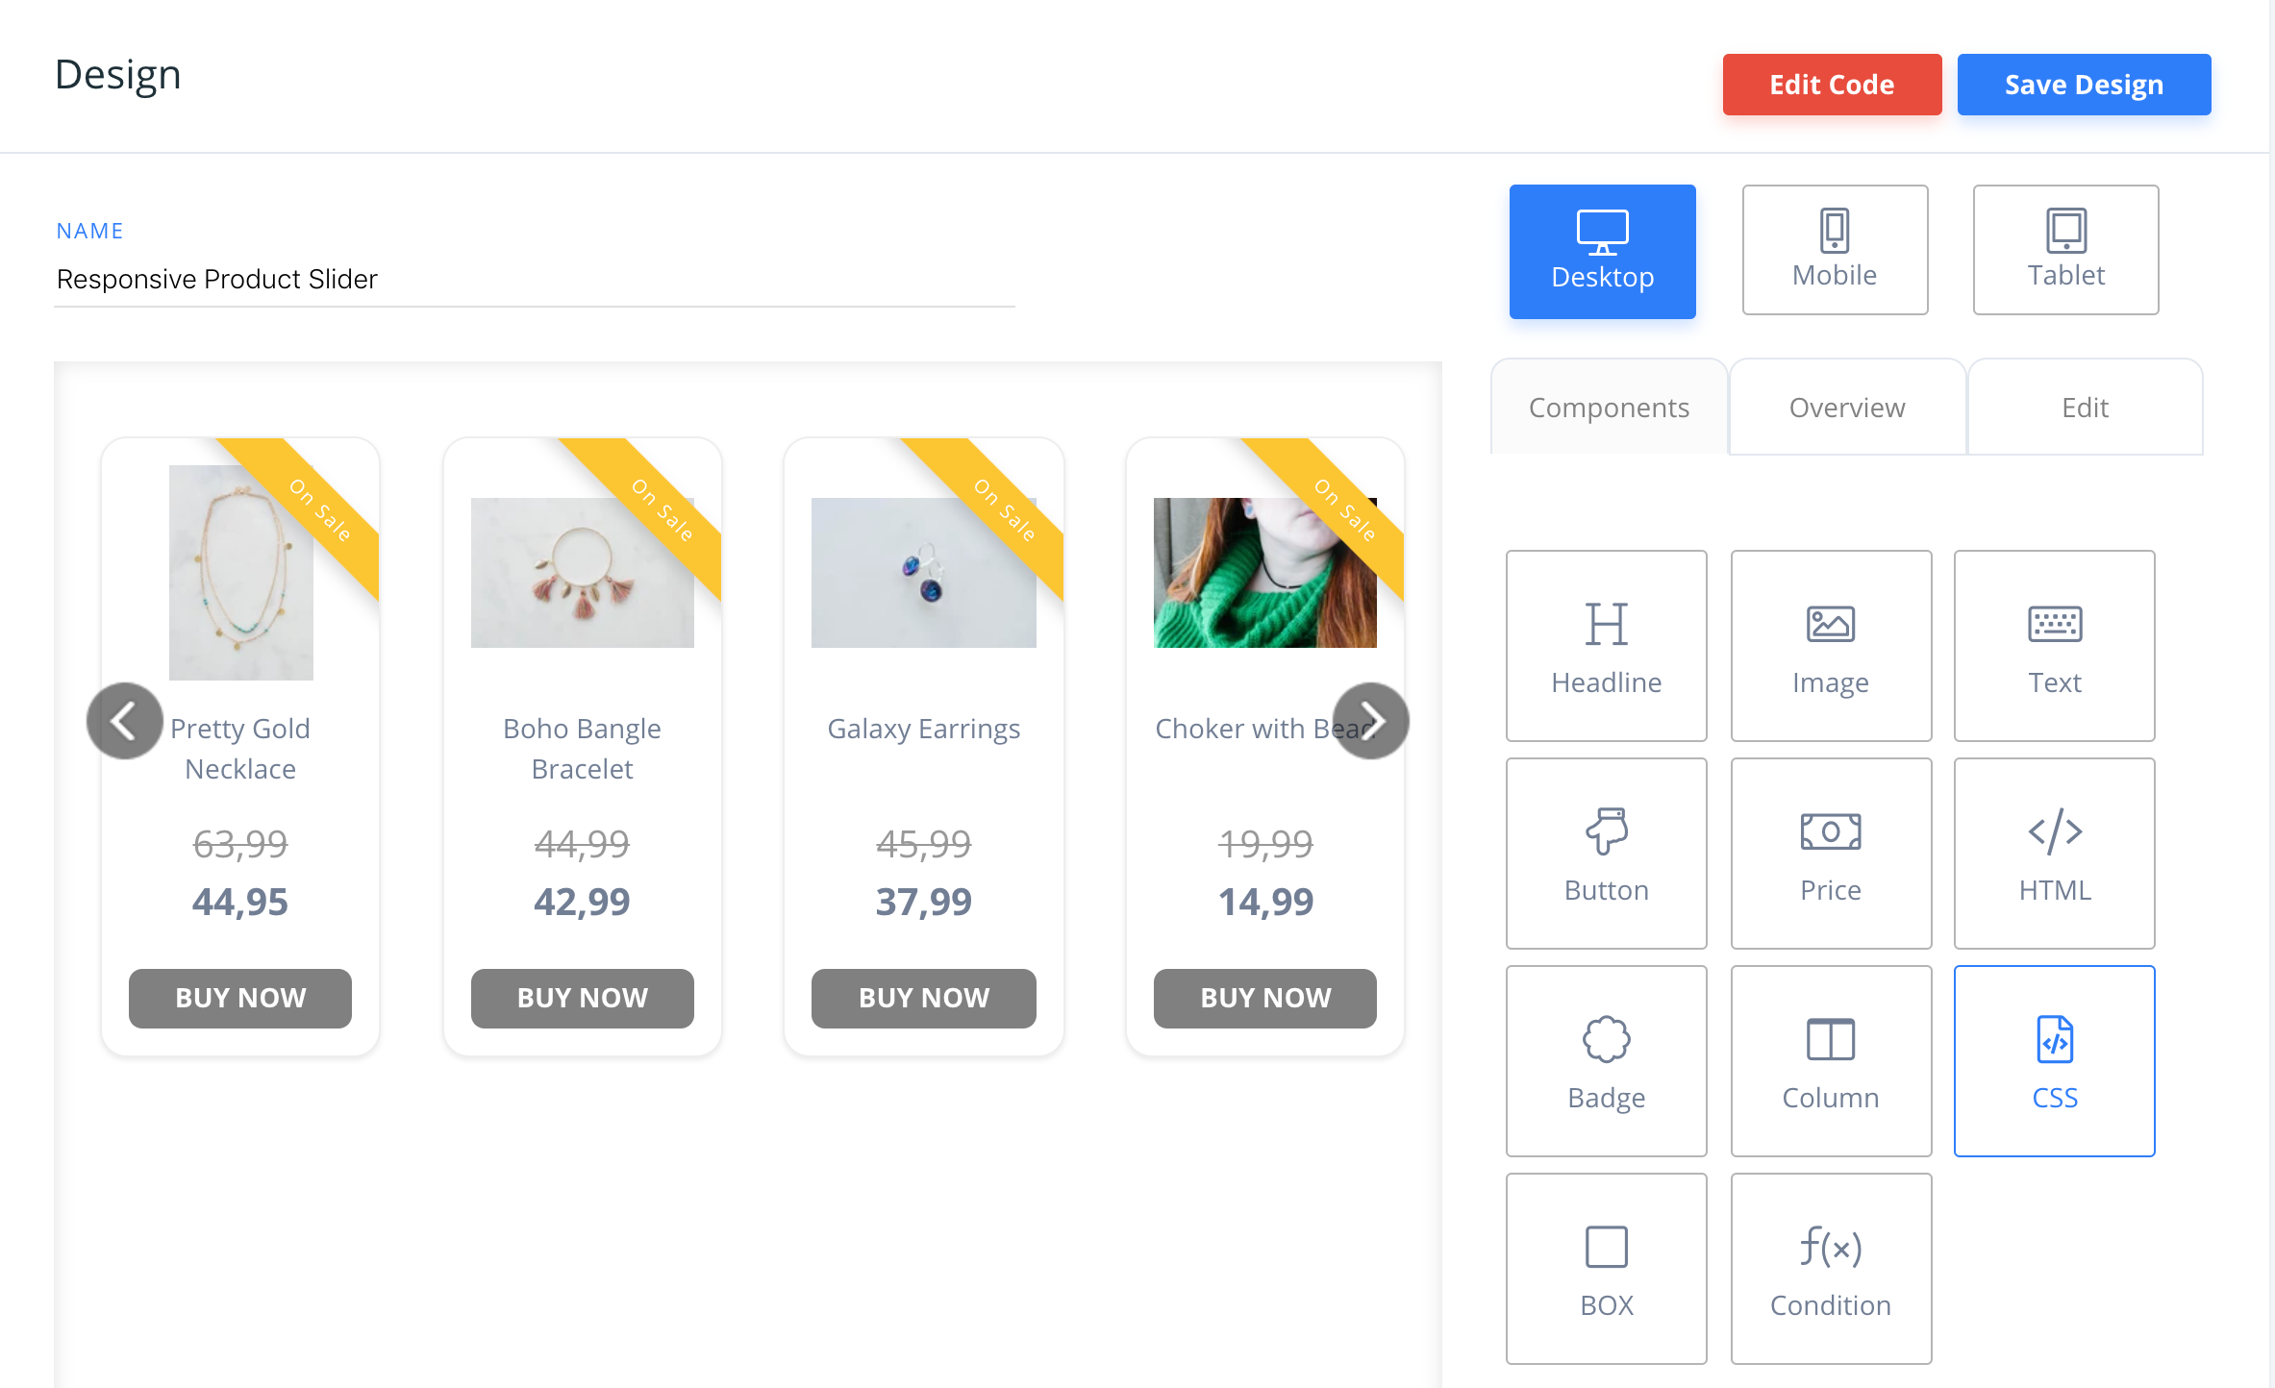
Task: Select the Text component icon
Action: (2054, 646)
